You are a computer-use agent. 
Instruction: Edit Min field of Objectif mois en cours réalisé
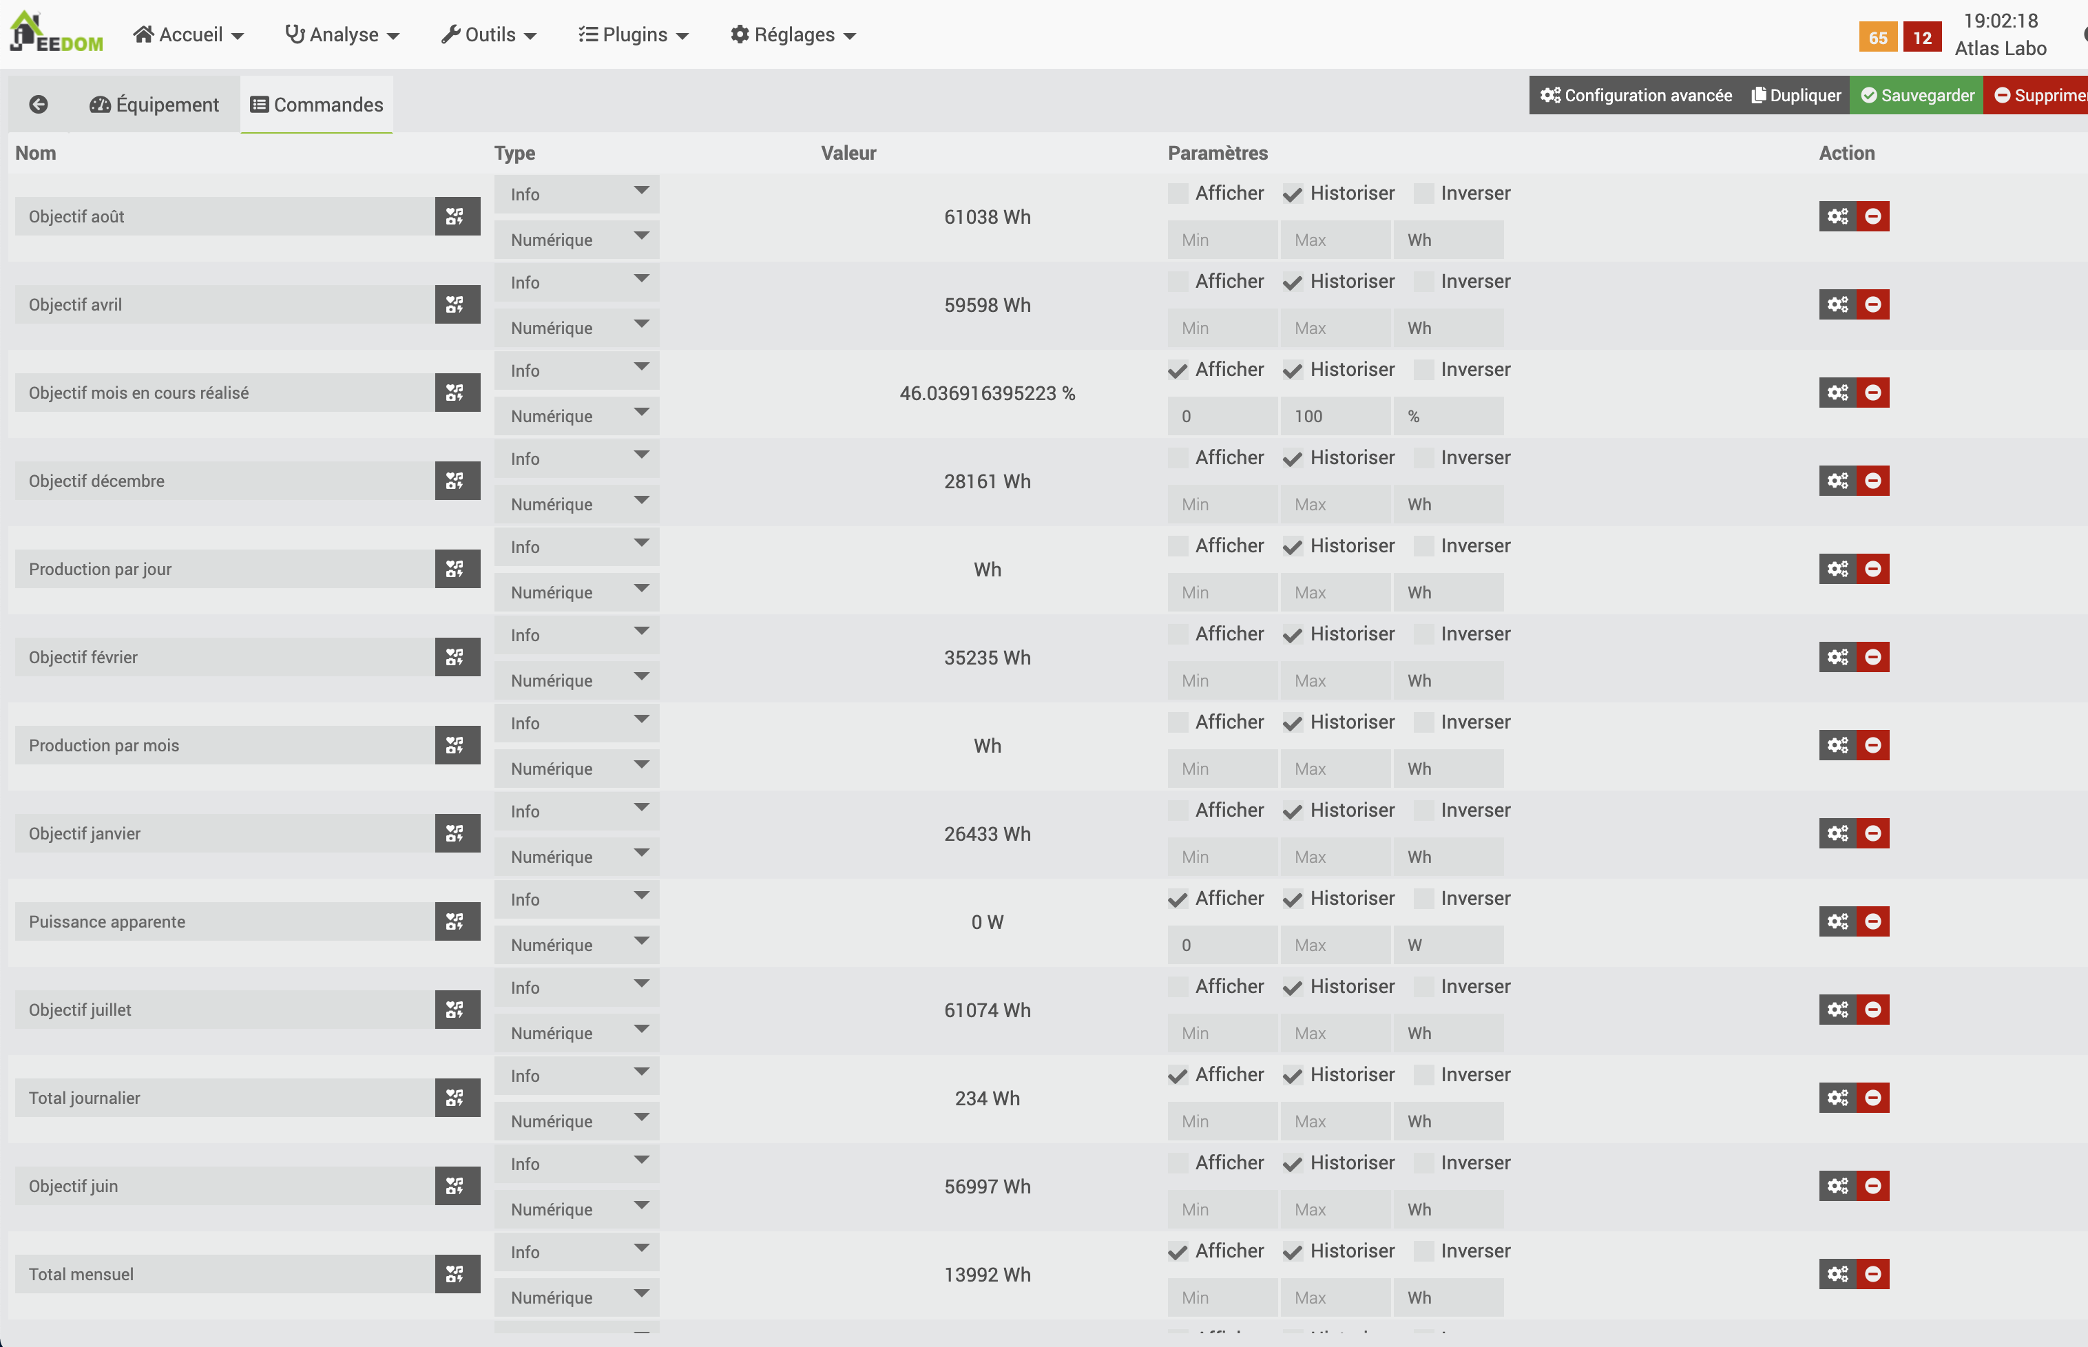(x=1222, y=417)
